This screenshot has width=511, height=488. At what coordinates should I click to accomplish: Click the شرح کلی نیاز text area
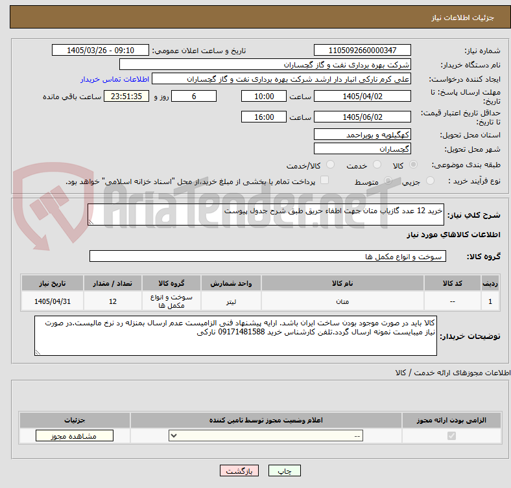(266, 215)
